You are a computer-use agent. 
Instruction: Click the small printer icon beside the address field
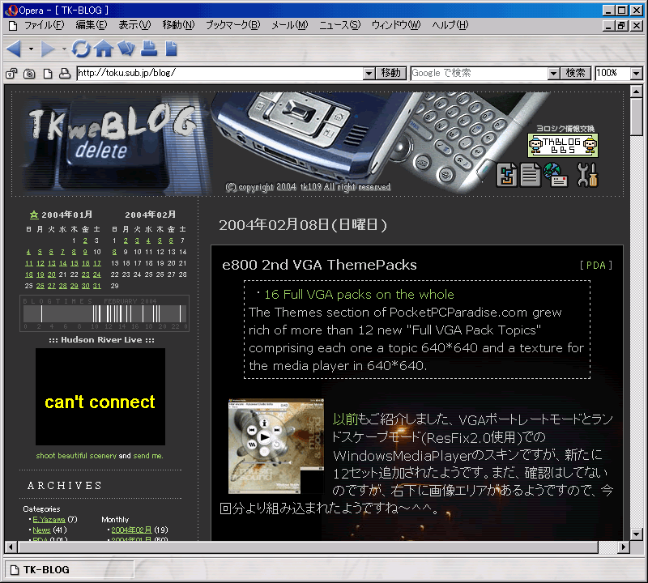(65, 74)
